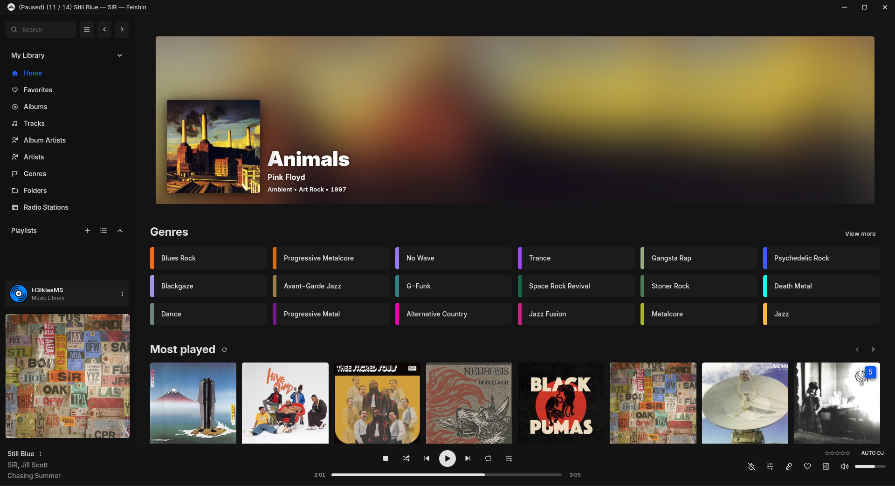Open the H3lklasMS server options menu
The height and width of the screenshot is (486, 895).
click(x=122, y=294)
